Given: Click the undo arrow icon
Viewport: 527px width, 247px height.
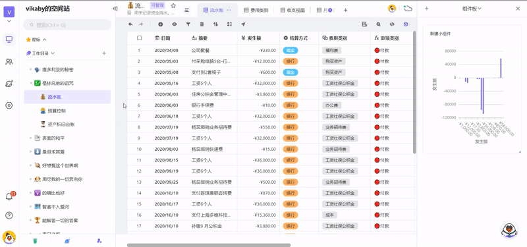Looking at the screenshot, I should click(x=130, y=24).
